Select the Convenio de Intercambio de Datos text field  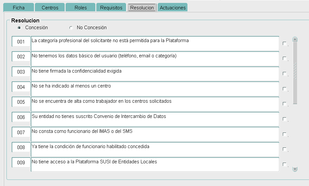155,119
